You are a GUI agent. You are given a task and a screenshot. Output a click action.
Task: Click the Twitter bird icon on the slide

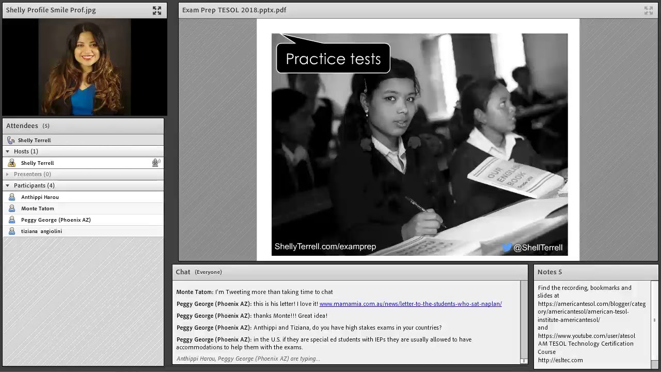[507, 247]
